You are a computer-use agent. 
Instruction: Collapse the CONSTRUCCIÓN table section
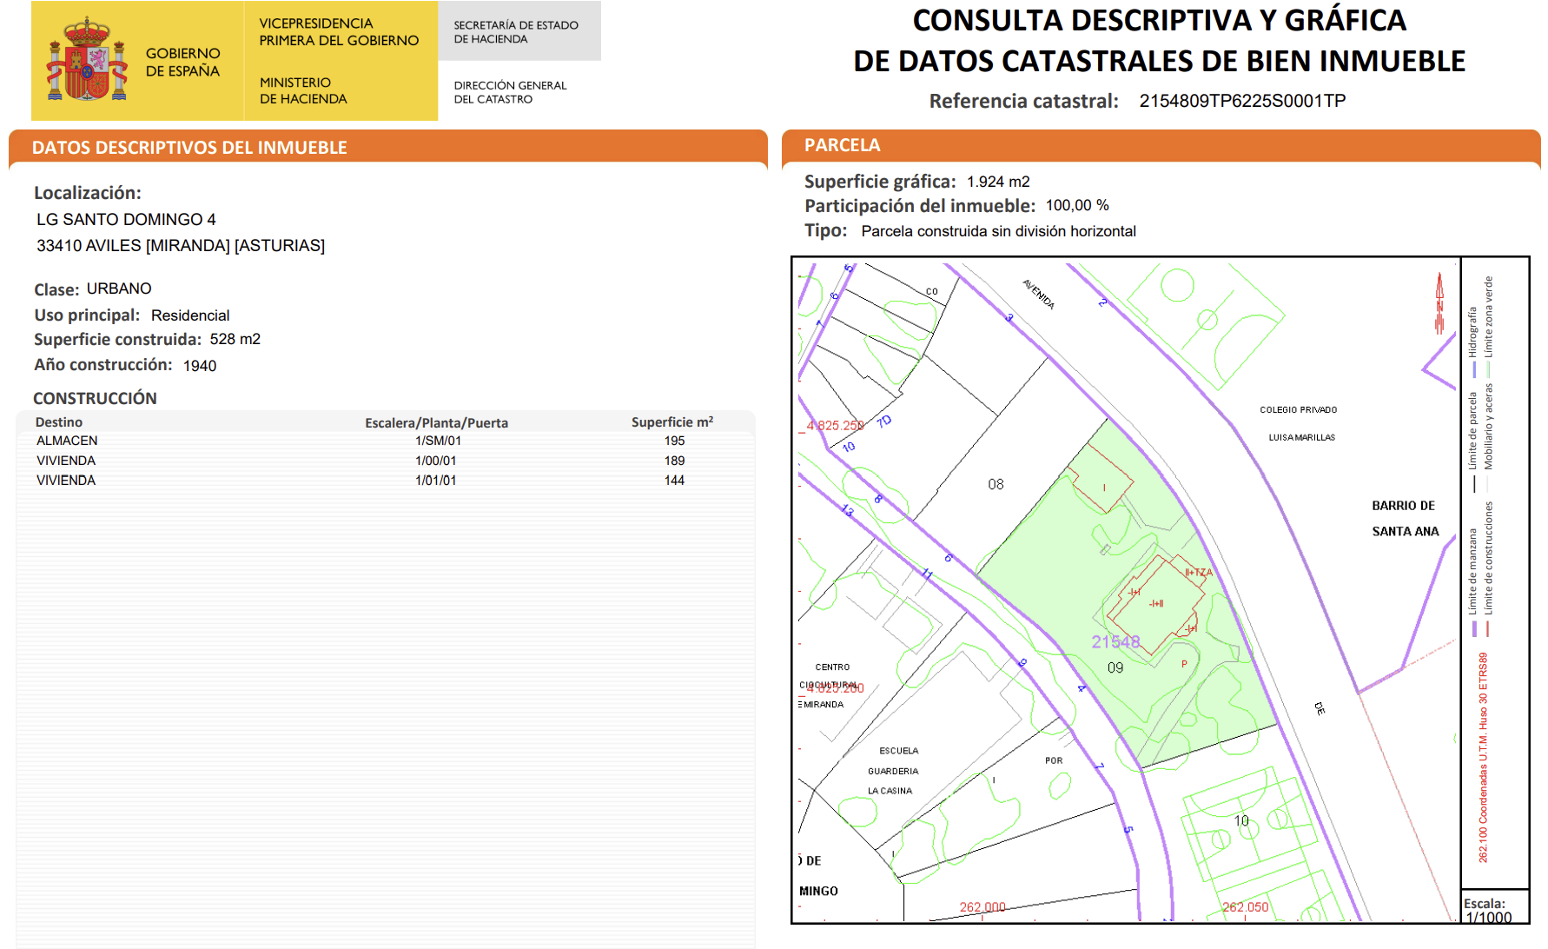pyautogui.click(x=94, y=398)
